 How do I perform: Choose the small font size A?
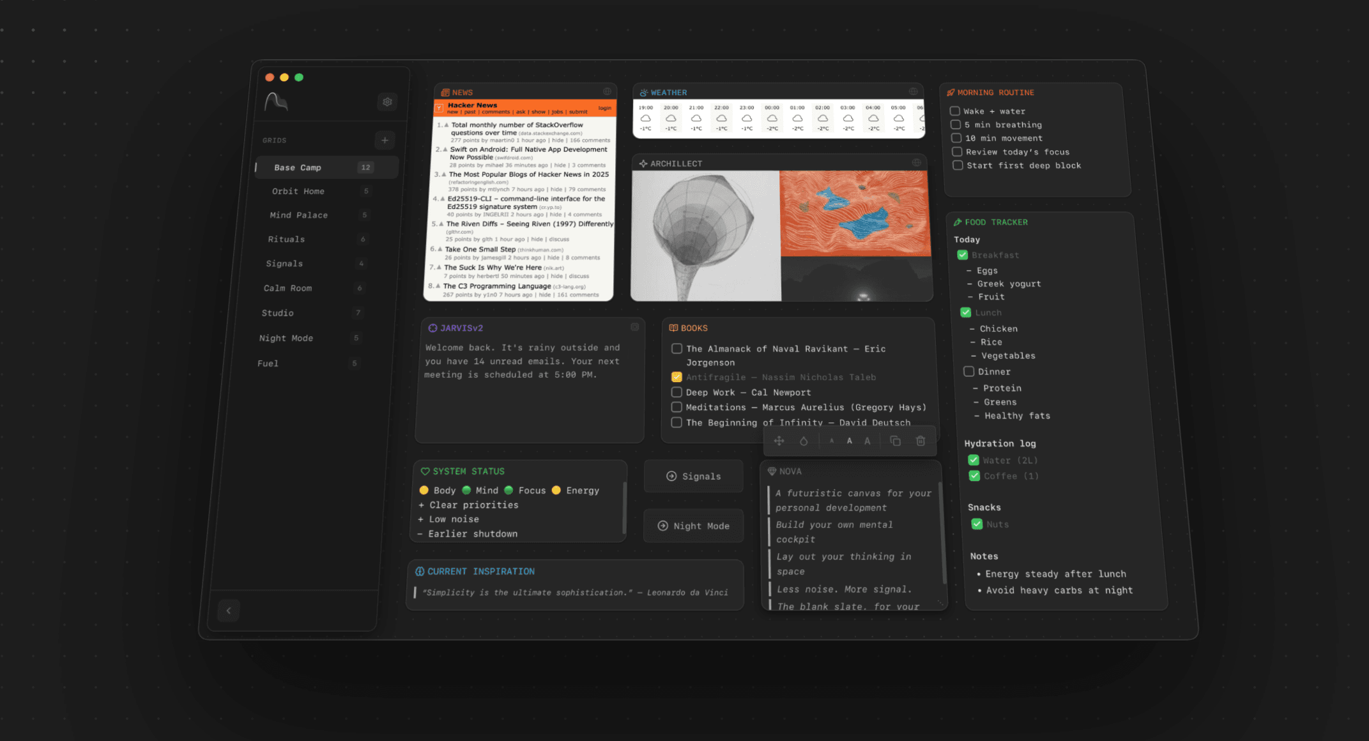pos(832,441)
